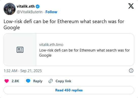Click the blue verified badge
This screenshot has height=98, width=138.
click(37, 6)
